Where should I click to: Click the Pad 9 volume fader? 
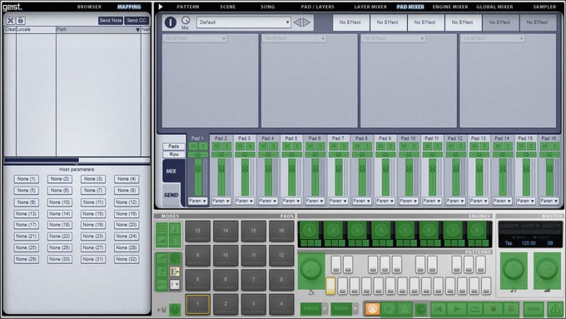coord(385,177)
